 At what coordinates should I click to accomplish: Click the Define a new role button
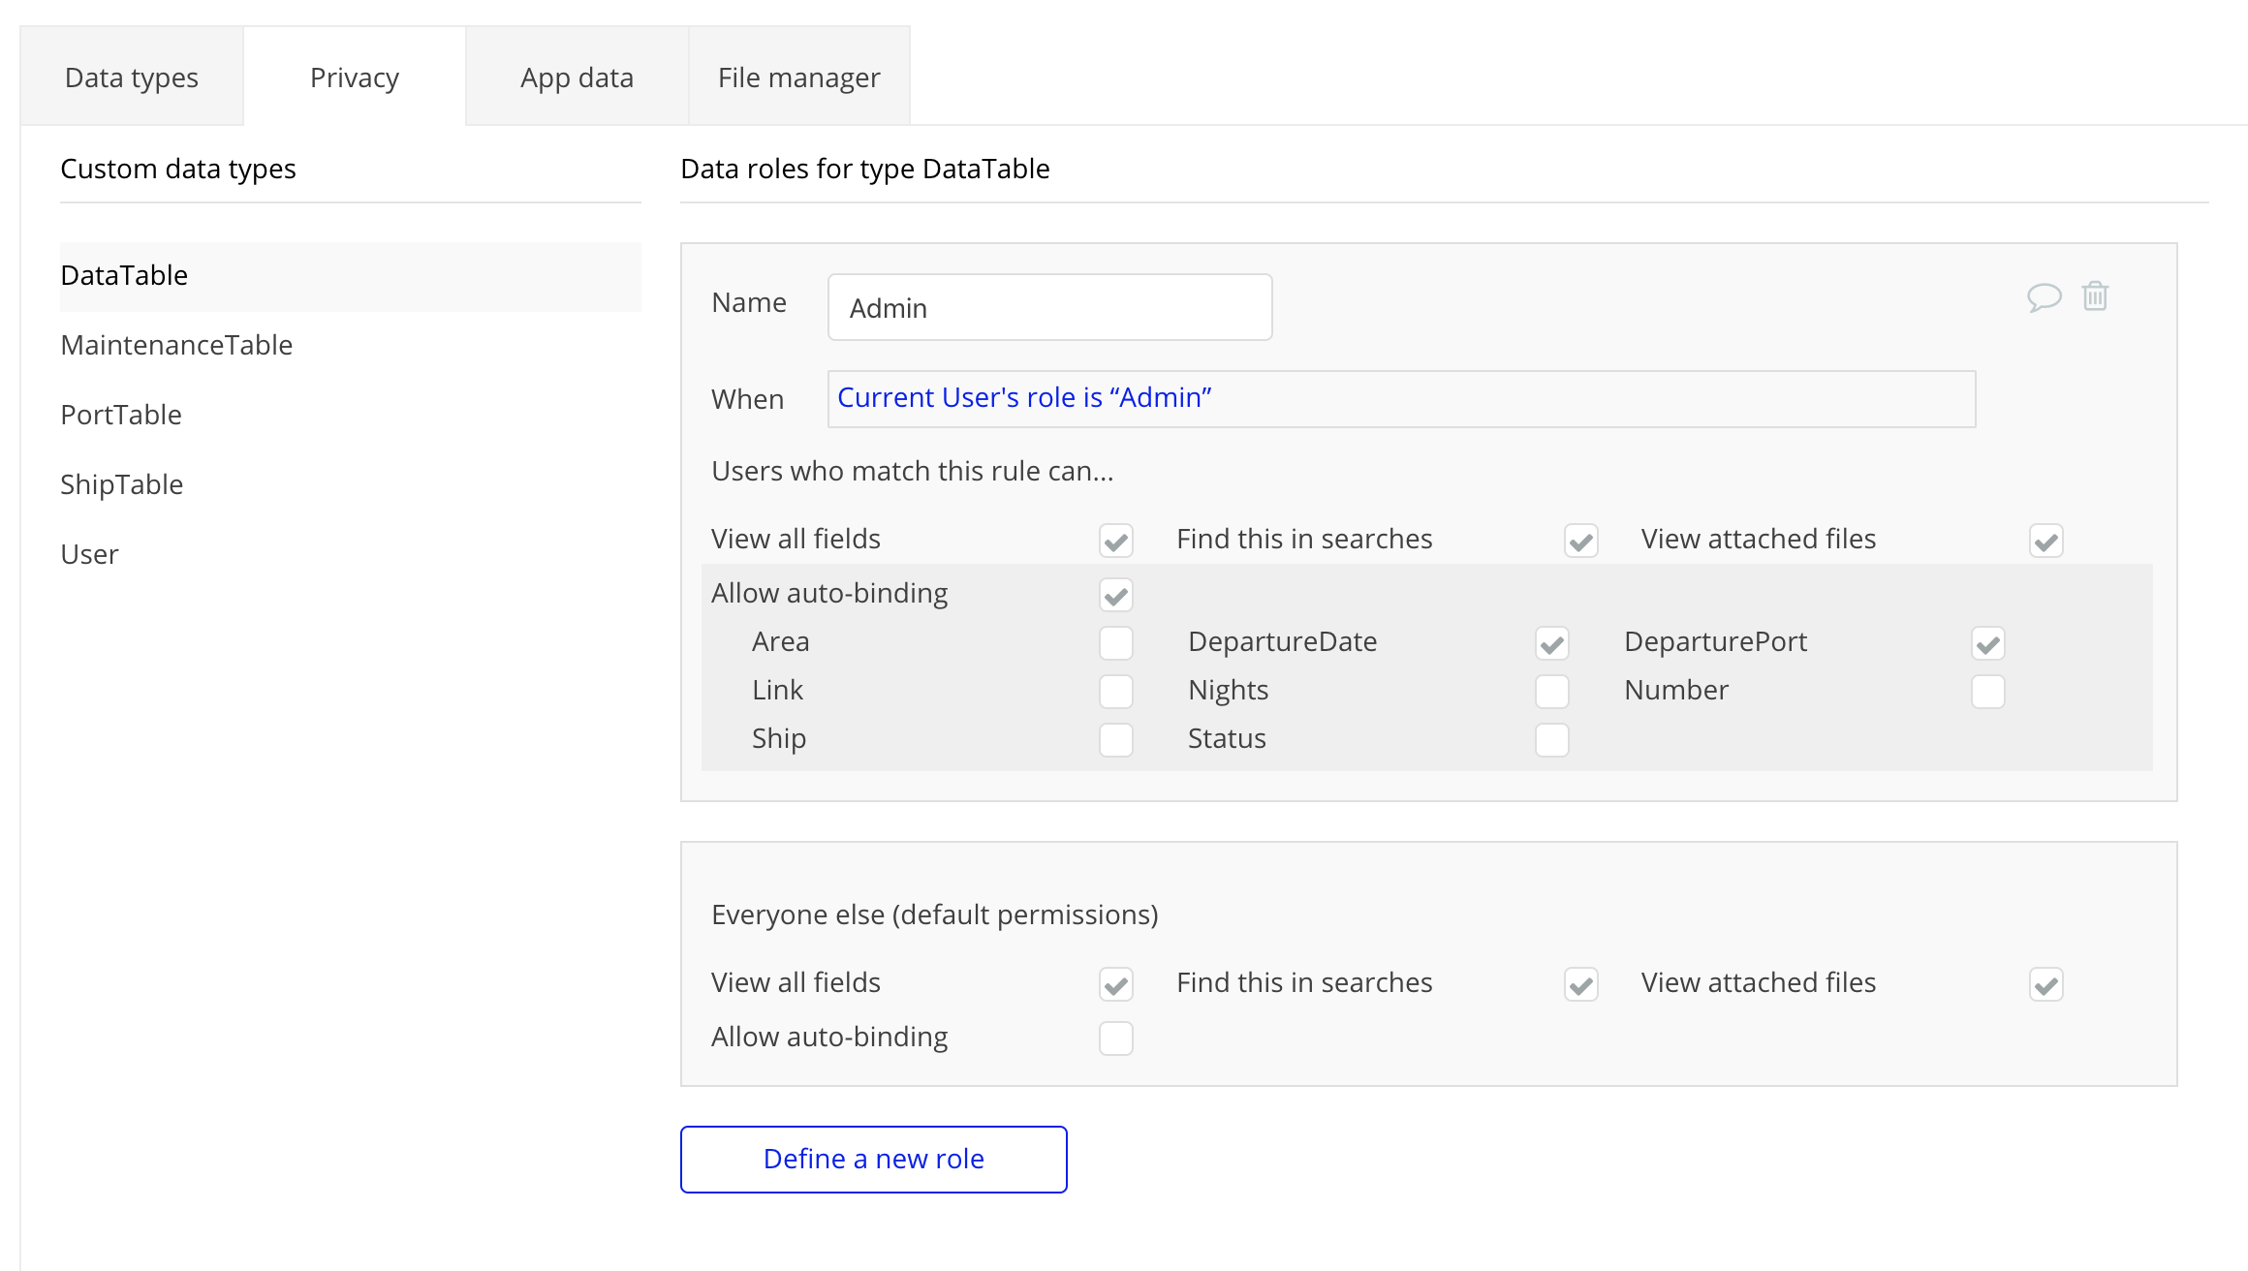tap(873, 1159)
